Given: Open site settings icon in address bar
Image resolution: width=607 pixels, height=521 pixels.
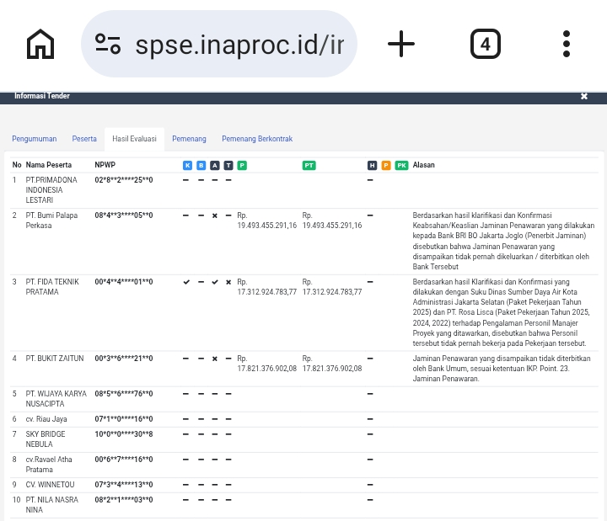Looking at the screenshot, I should (x=108, y=44).
